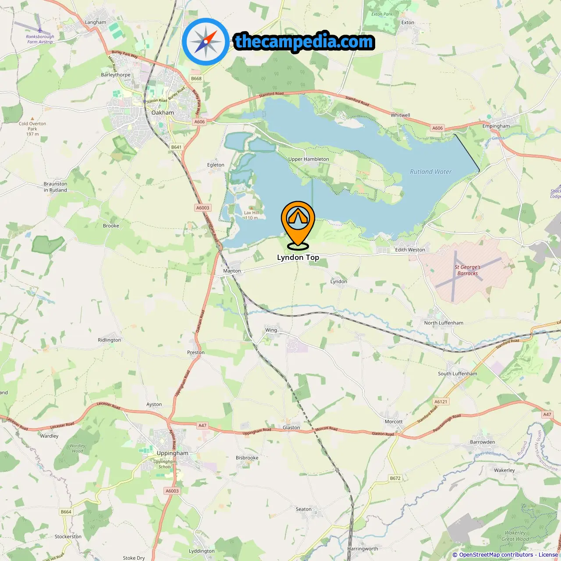
Task: Click the Upper Hambleton village label
Action: click(309, 159)
